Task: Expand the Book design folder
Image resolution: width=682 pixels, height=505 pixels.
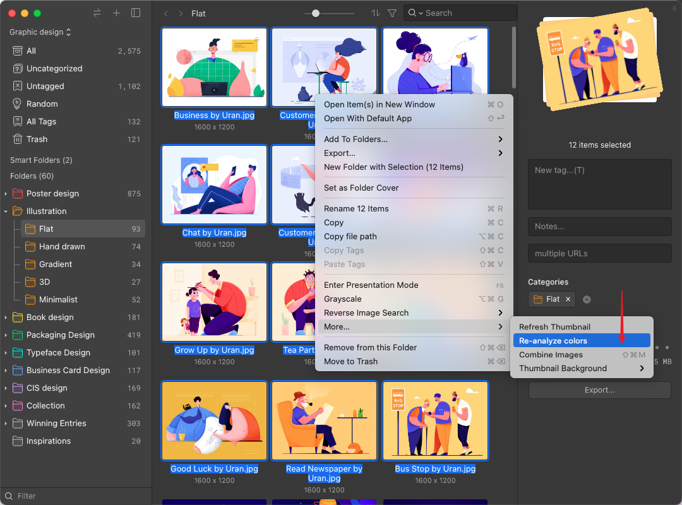Action: point(6,318)
